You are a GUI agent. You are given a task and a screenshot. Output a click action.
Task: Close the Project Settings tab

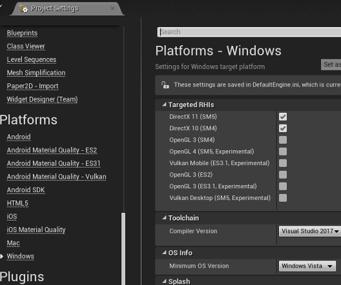pos(112,8)
